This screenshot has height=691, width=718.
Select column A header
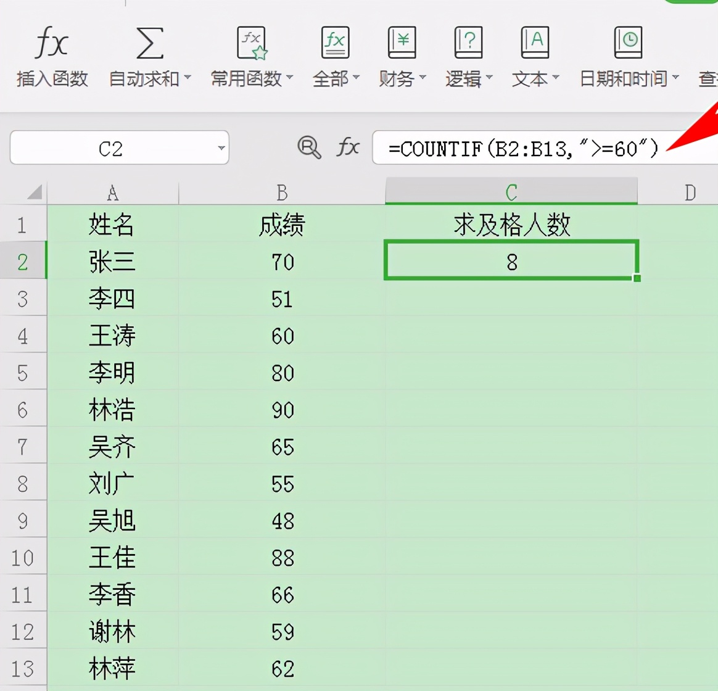[x=113, y=192]
